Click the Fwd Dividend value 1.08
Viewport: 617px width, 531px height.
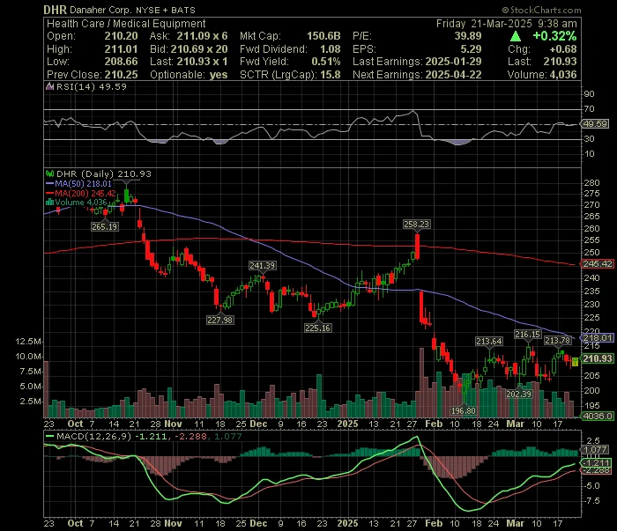tap(331, 49)
